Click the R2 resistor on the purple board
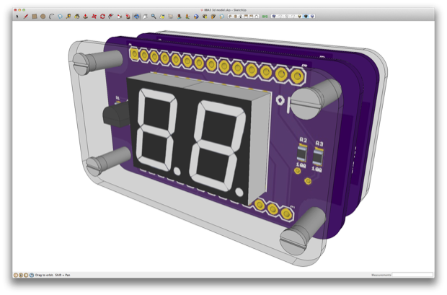 click(302, 153)
